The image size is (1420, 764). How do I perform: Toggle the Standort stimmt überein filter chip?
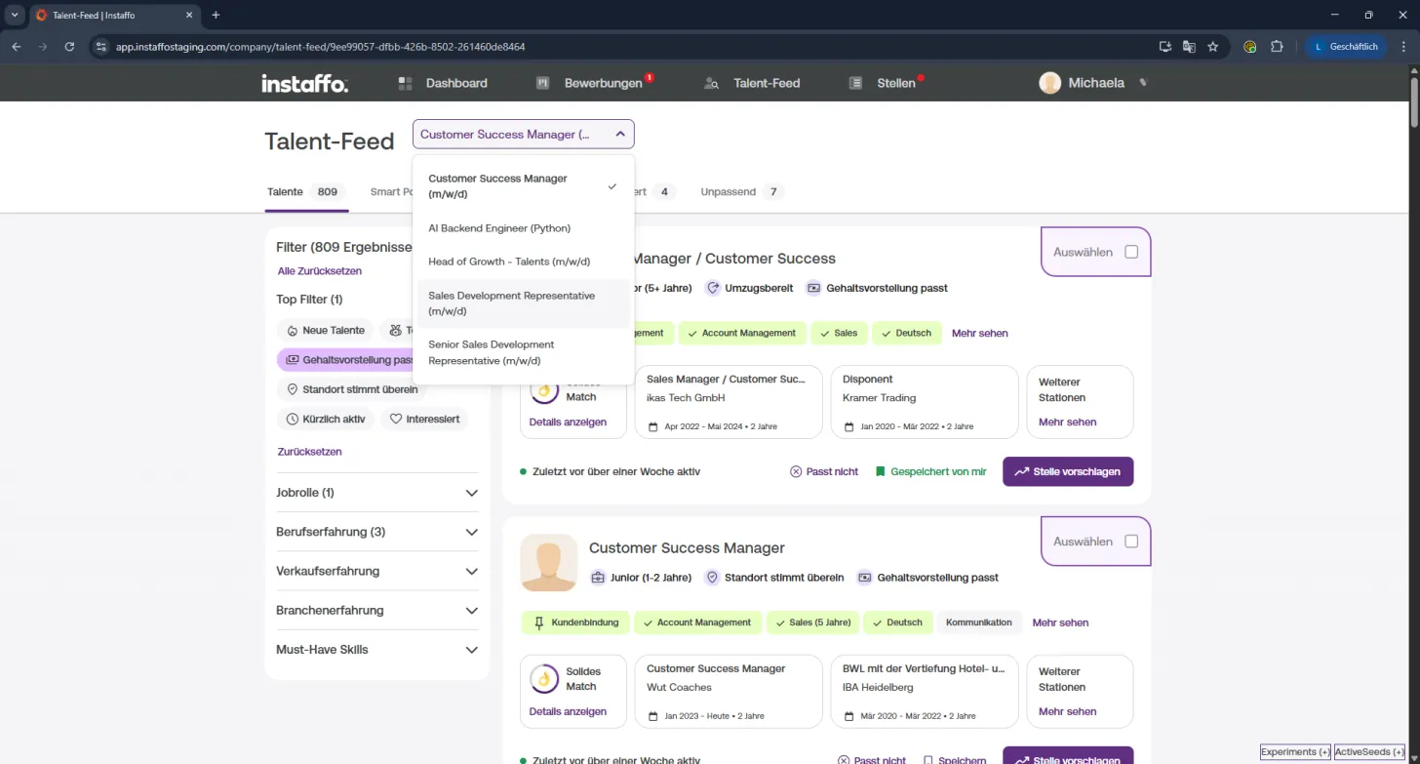[x=351, y=389]
